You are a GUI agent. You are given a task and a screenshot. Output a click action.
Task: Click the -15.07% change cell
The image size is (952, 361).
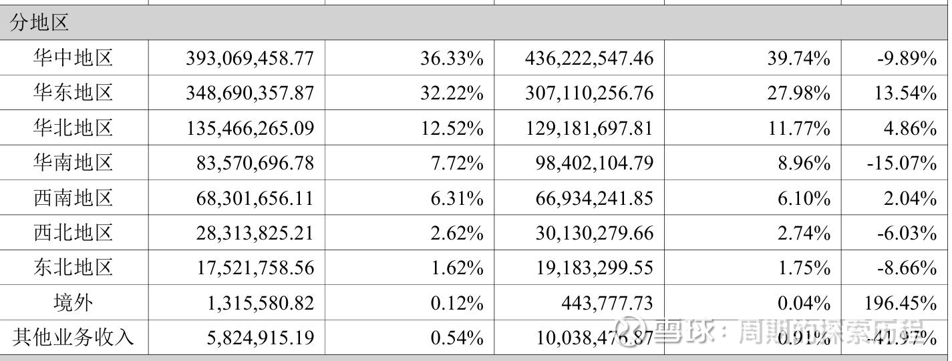pos(901,163)
